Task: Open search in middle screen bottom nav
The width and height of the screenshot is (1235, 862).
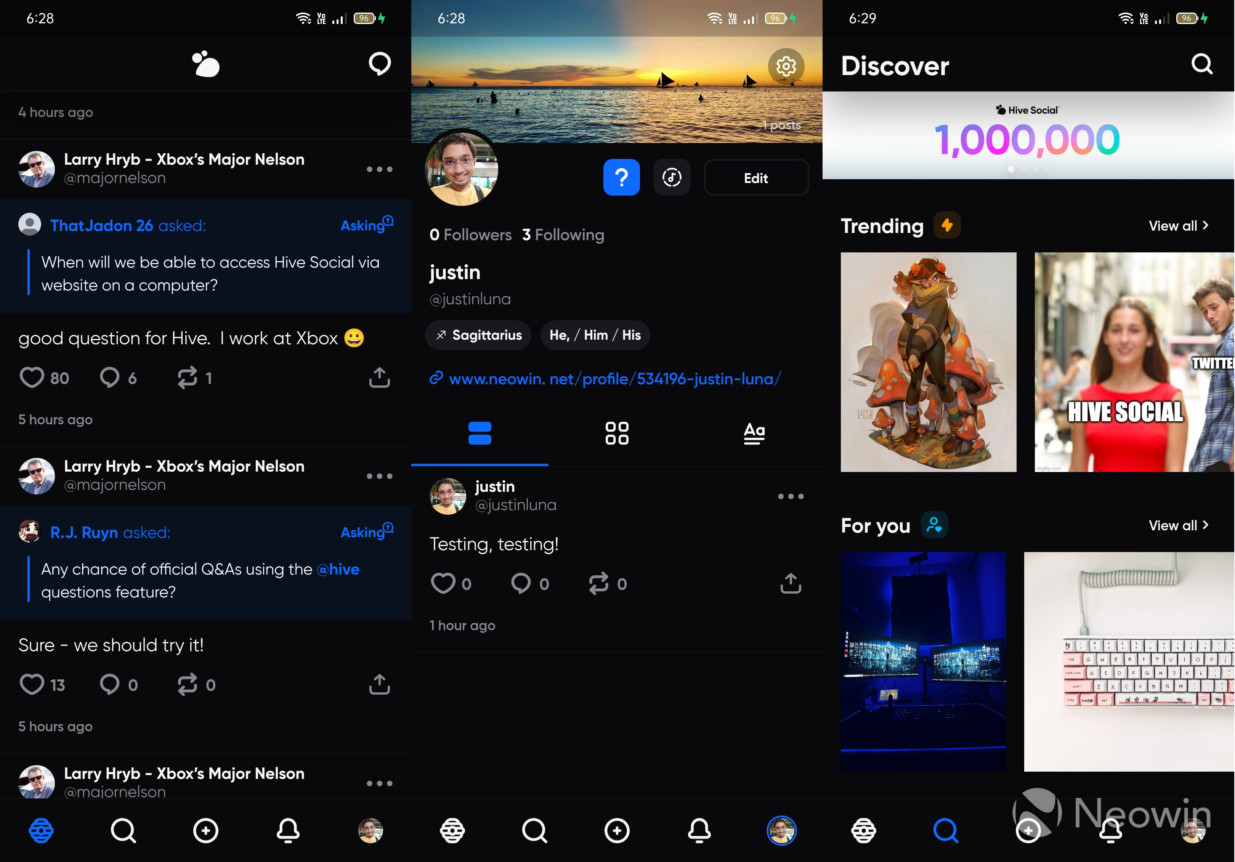Action: point(535,830)
